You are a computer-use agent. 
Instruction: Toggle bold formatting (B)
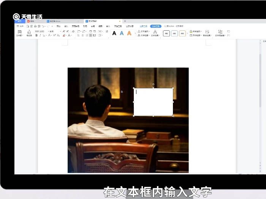coord(36,35)
